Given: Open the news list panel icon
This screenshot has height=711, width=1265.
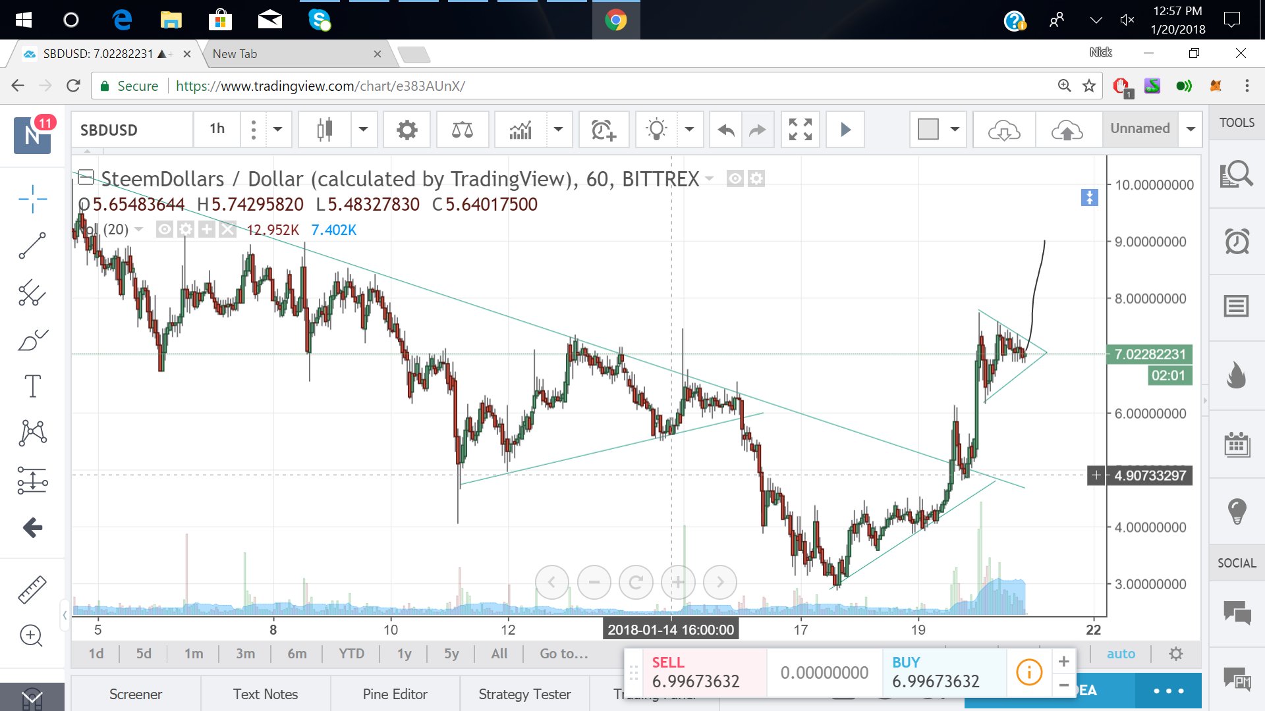Looking at the screenshot, I should click(x=1237, y=306).
